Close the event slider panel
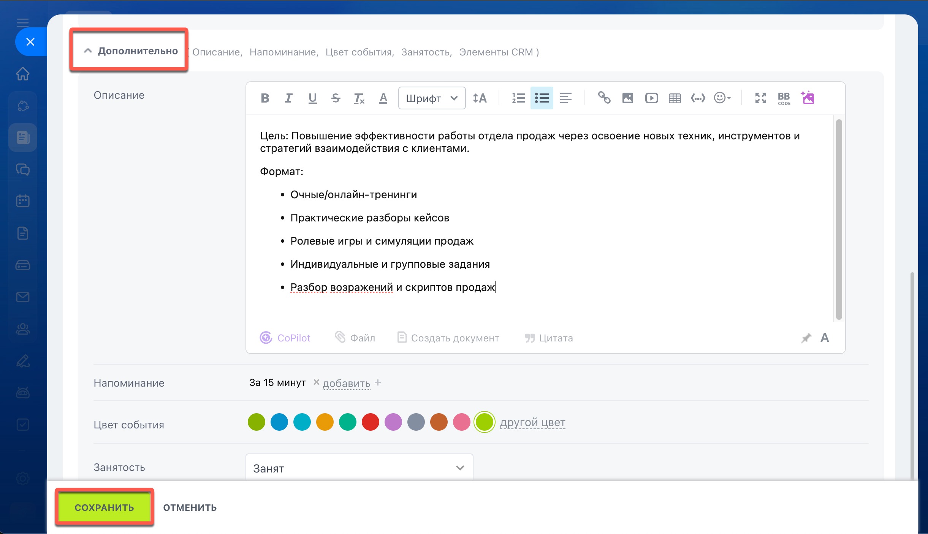The height and width of the screenshot is (534, 928). [x=30, y=42]
